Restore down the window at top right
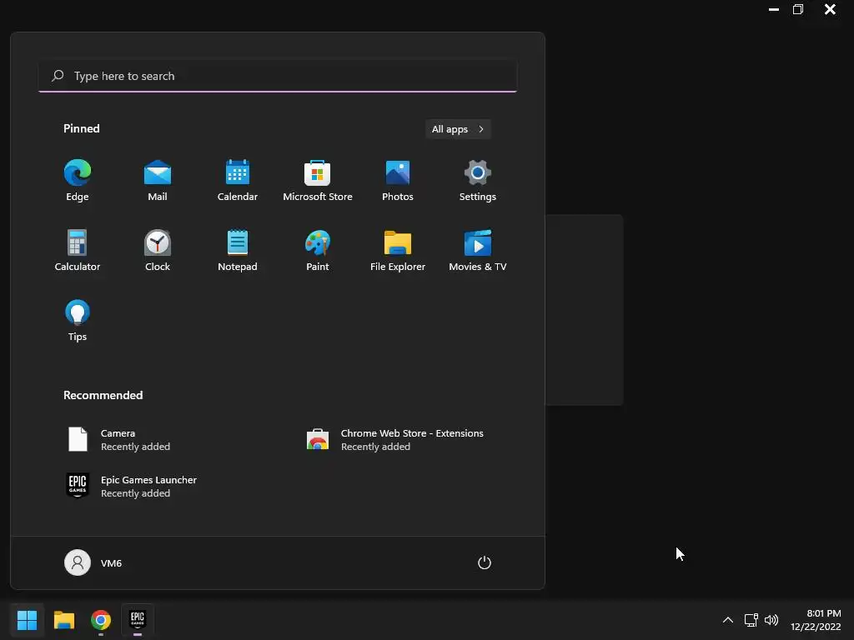854x640 pixels. coord(798,9)
